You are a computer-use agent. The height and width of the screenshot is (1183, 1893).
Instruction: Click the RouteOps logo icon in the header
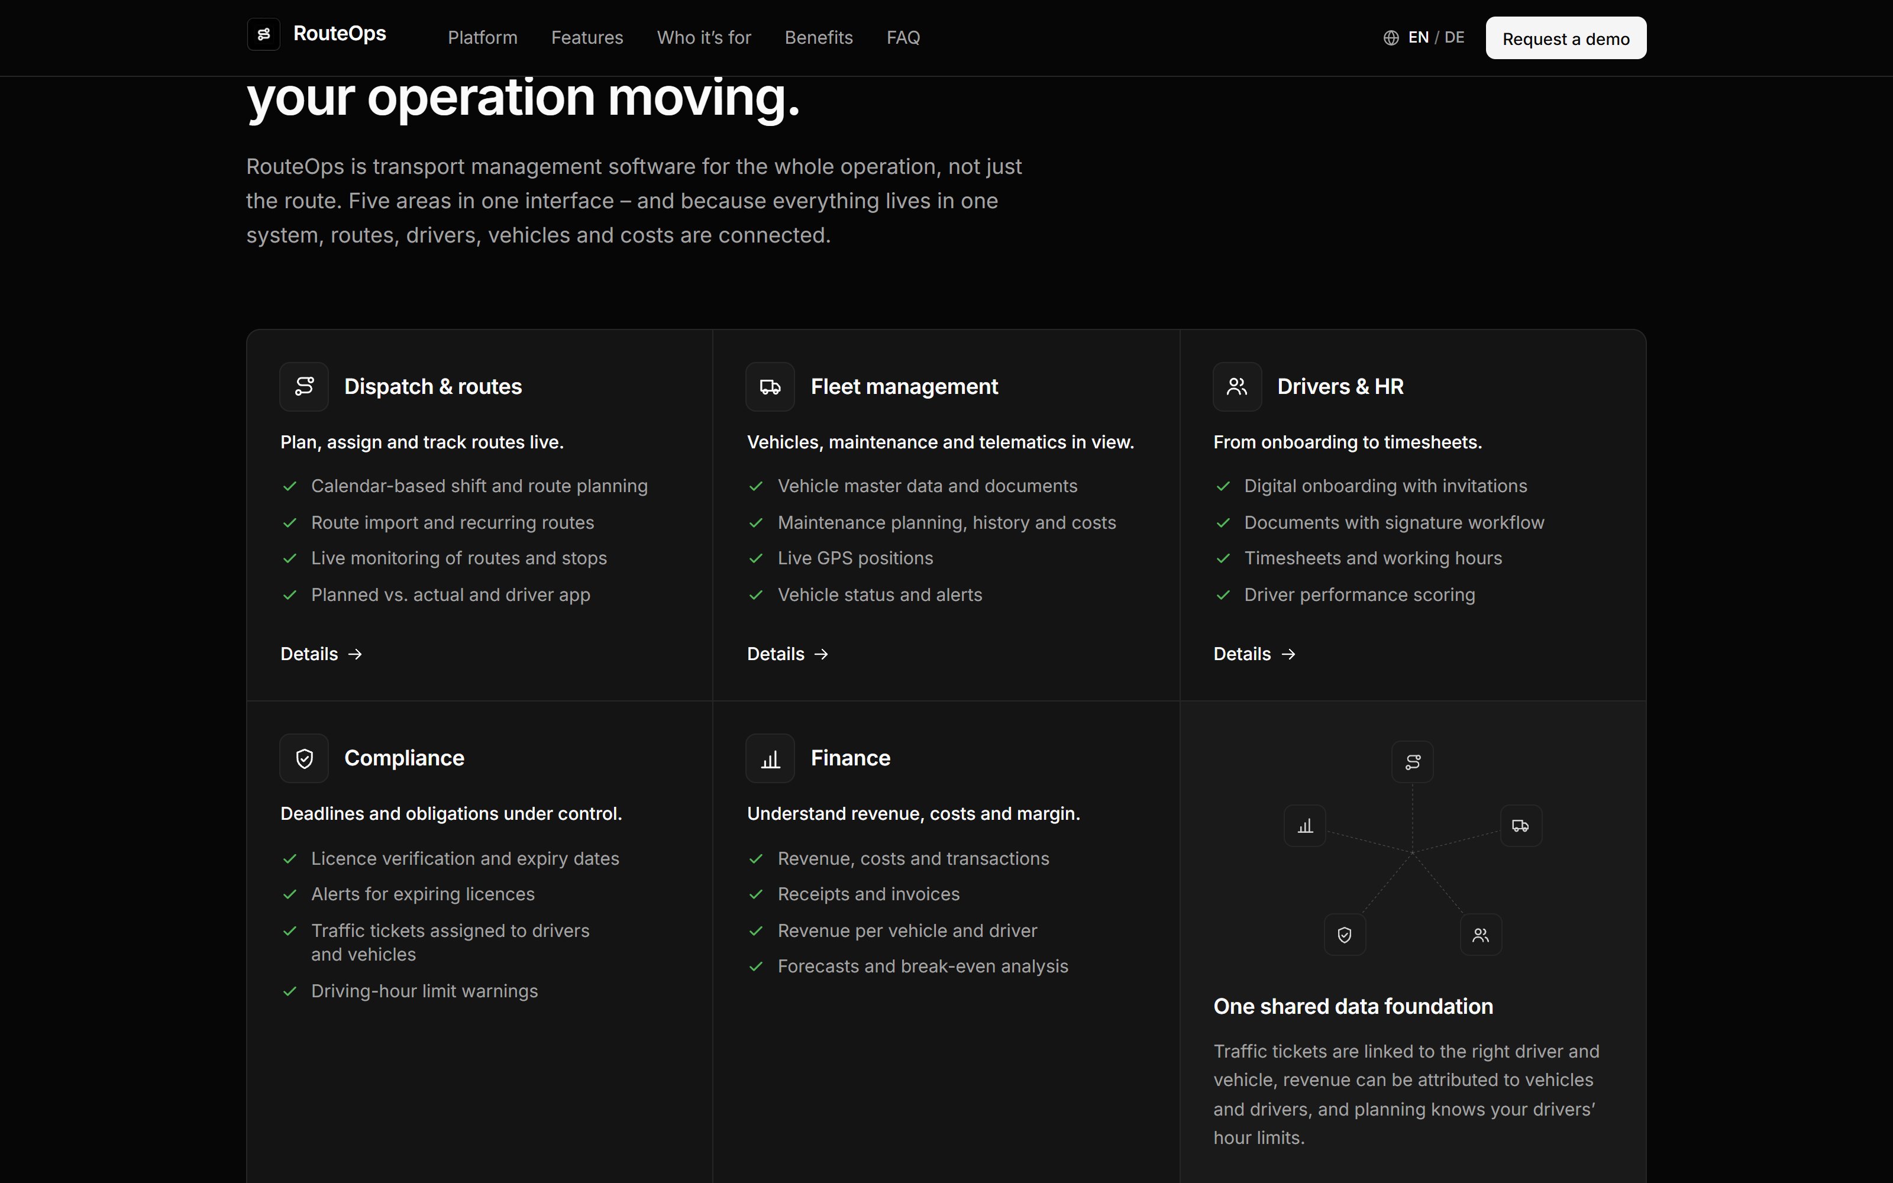tap(264, 34)
